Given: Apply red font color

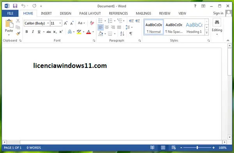Looking at the screenshot, I should (x=89, y=32).
